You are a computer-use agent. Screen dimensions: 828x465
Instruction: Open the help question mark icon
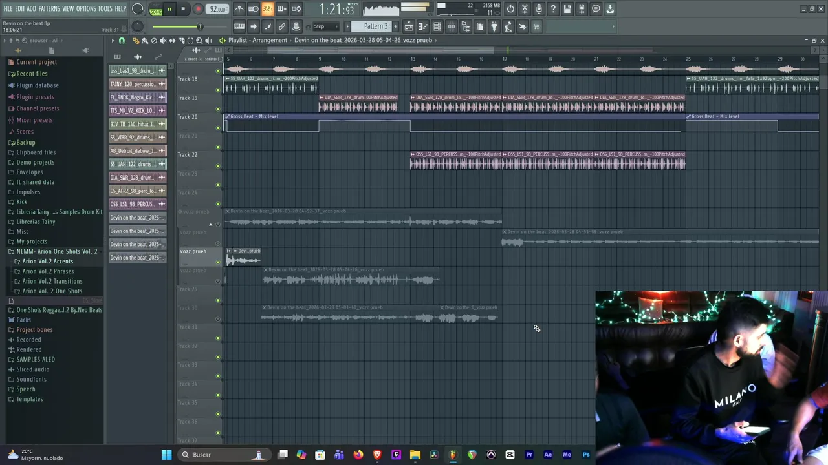pos(553,9)
